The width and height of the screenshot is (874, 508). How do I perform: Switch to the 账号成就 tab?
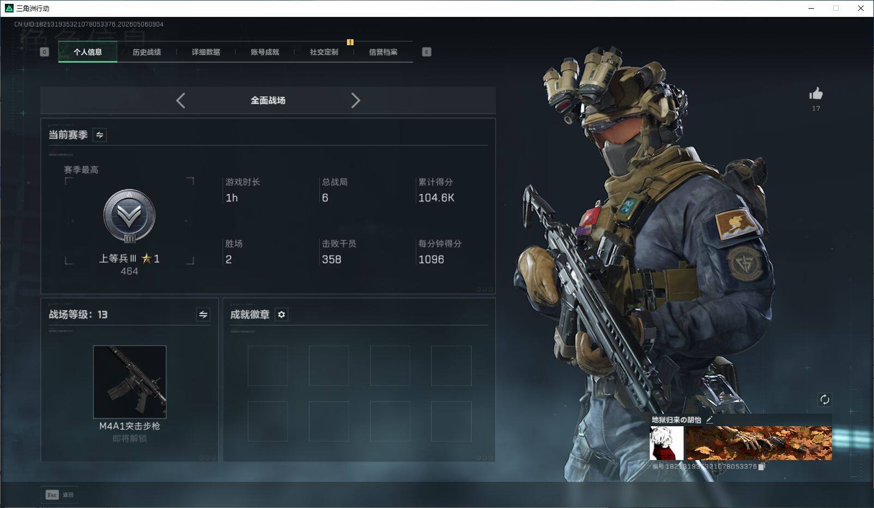click(x=265, y=52)
